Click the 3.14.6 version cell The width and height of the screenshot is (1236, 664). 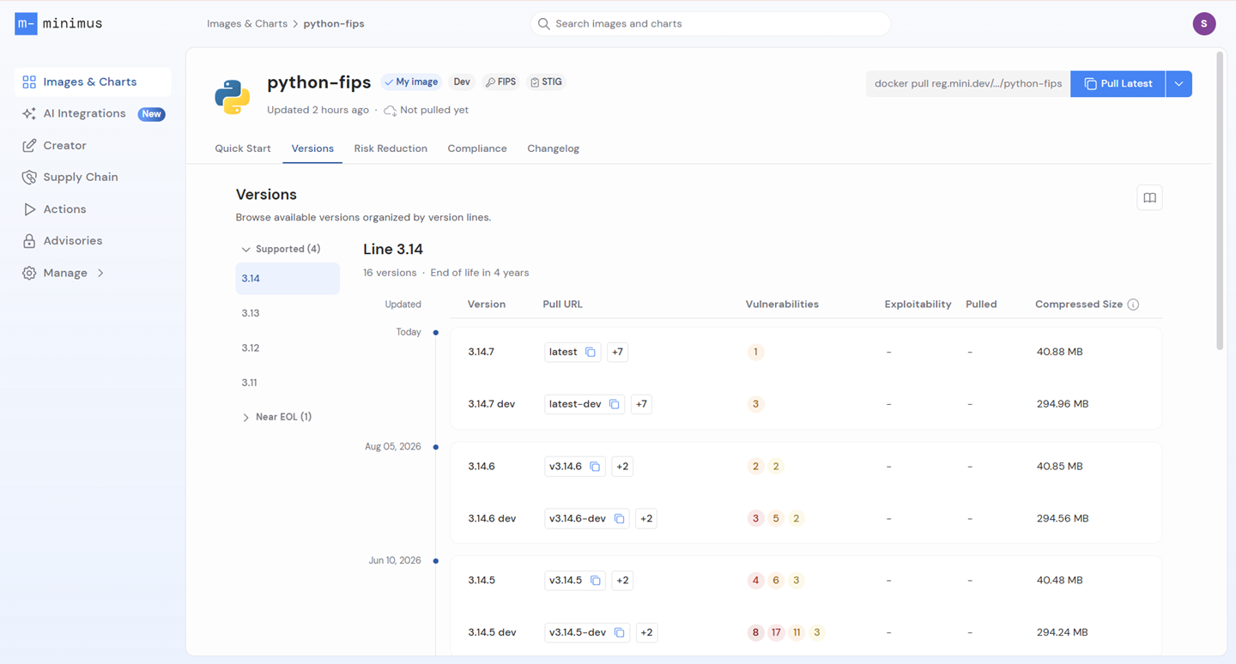tap(482, 467)
